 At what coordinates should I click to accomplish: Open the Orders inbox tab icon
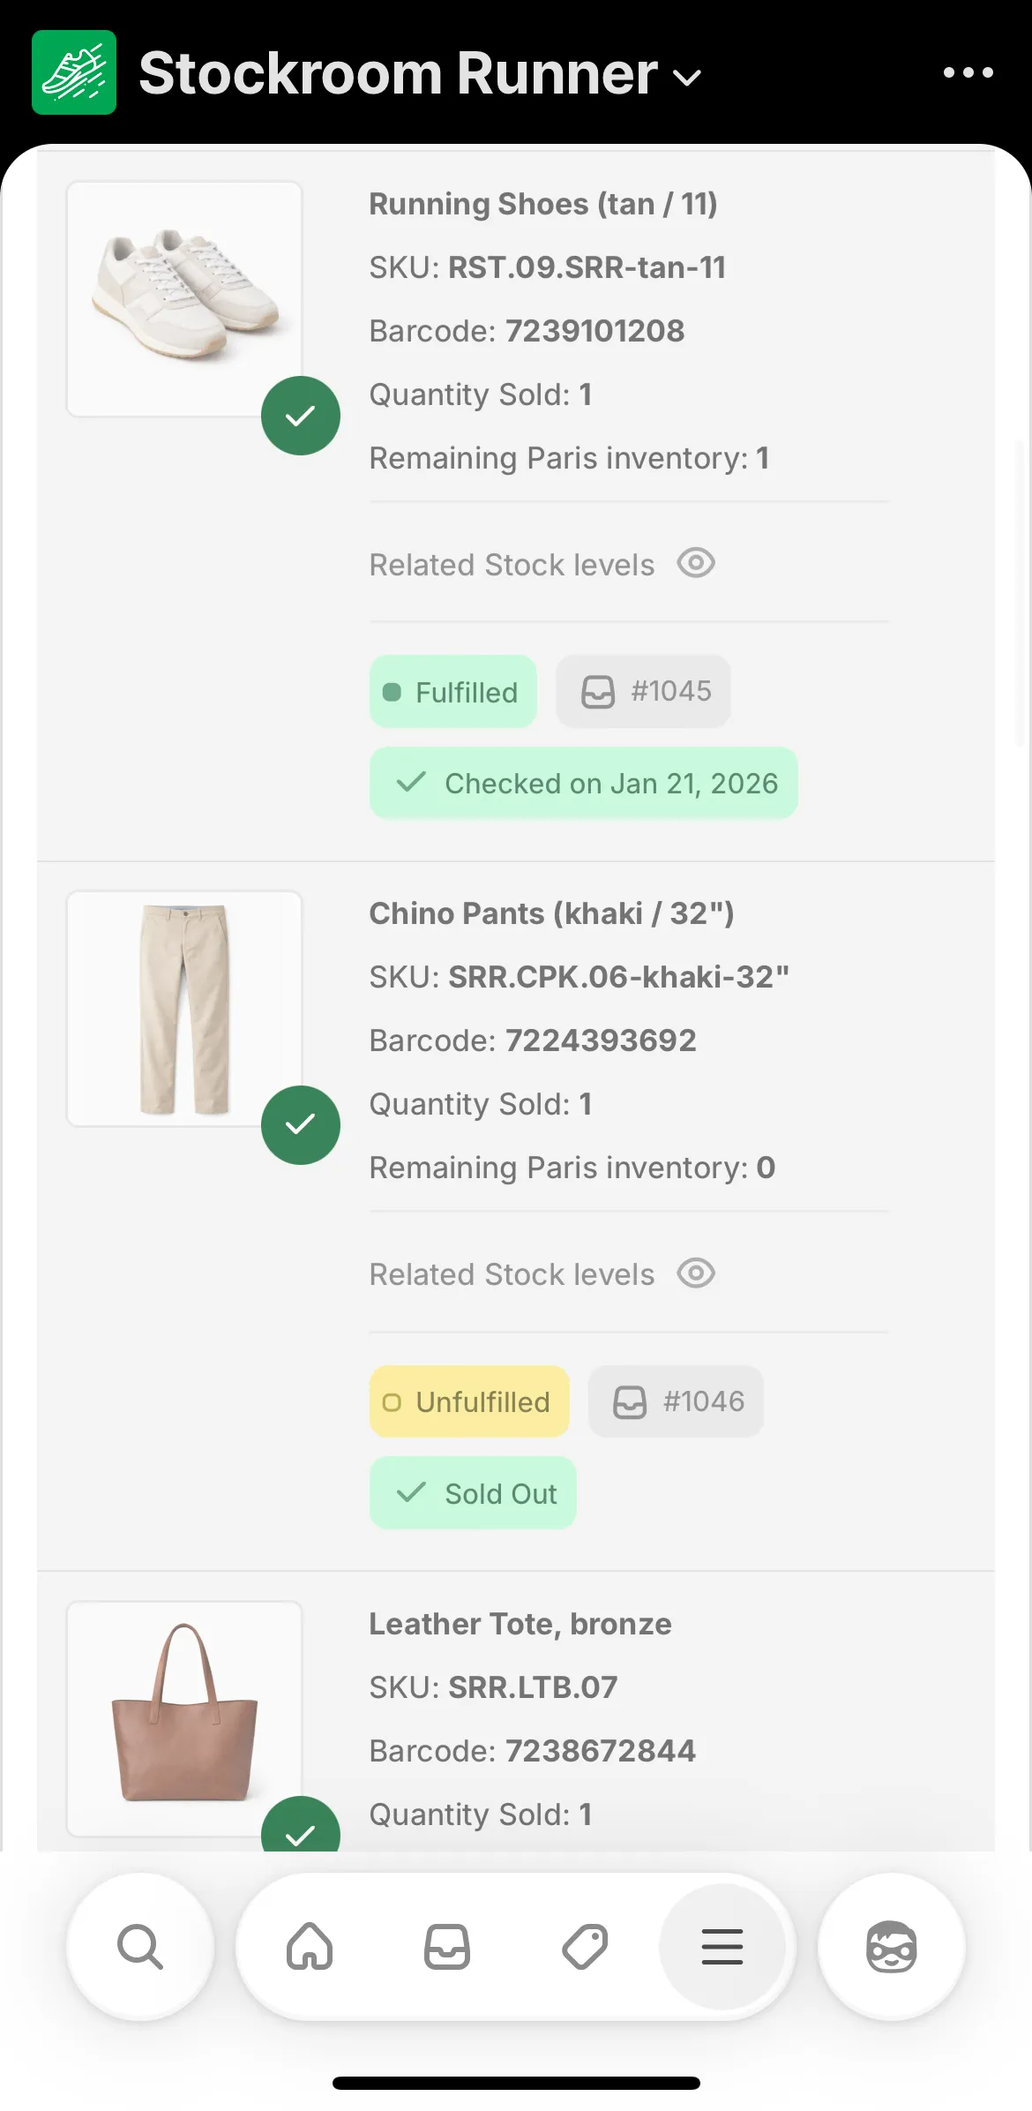[447, 1947]
